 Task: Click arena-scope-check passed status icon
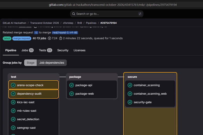[x=13, y=85]
